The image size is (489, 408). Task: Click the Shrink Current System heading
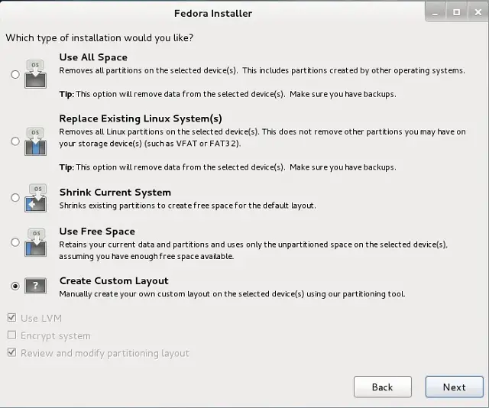point(115,192)
